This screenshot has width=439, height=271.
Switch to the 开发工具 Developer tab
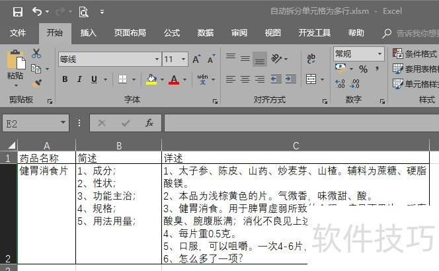(x=314, y=33)
